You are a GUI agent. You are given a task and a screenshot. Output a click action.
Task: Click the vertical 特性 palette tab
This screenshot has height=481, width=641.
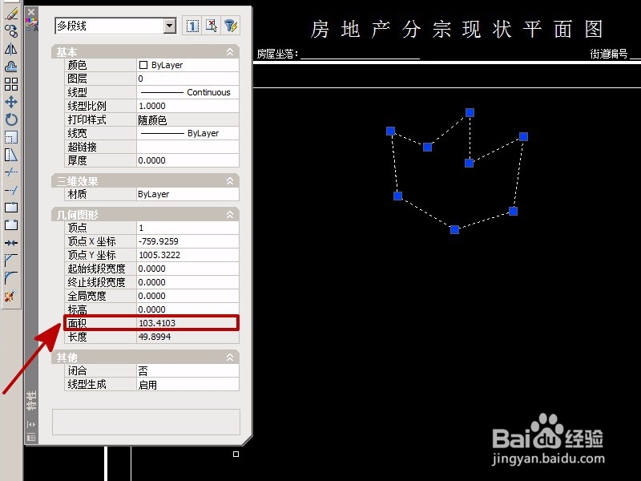pos(33,399)
